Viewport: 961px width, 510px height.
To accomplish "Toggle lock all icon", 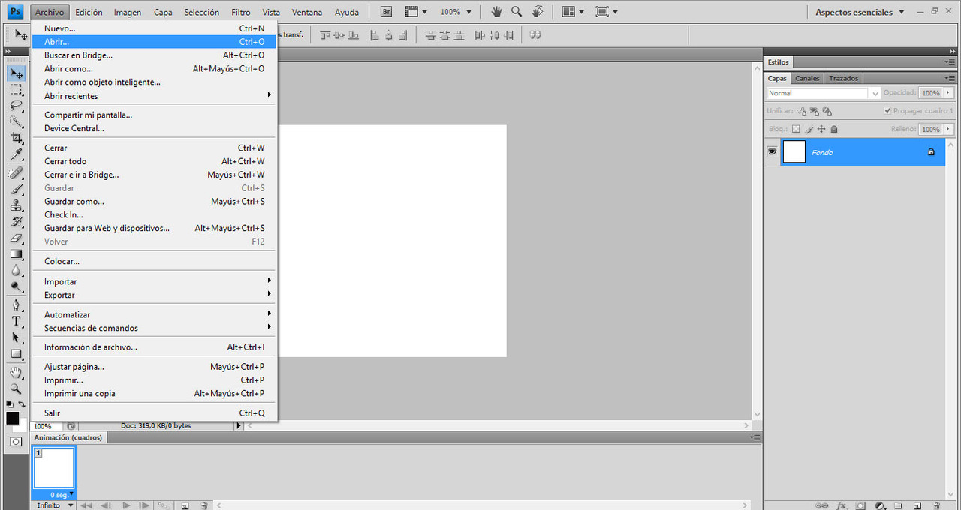I will (x=833, y=129).
